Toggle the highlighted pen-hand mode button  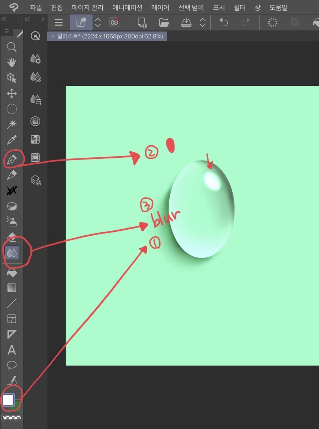(x=81, y=23)
